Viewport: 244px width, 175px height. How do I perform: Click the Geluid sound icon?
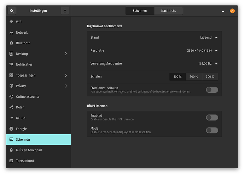point(11,118)
